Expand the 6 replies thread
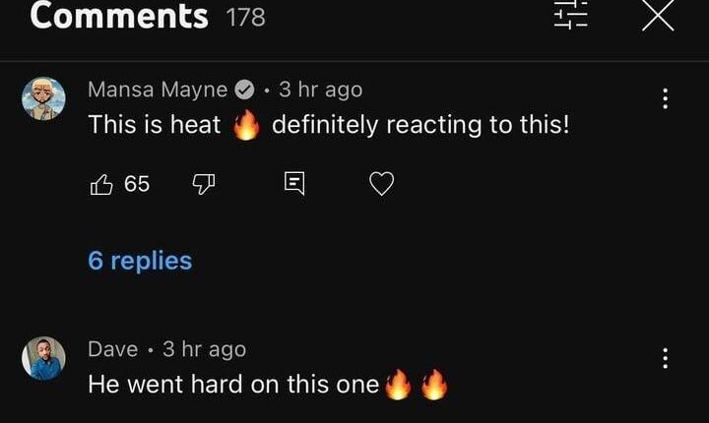709x423 pixels. click(x=140, y=261)
